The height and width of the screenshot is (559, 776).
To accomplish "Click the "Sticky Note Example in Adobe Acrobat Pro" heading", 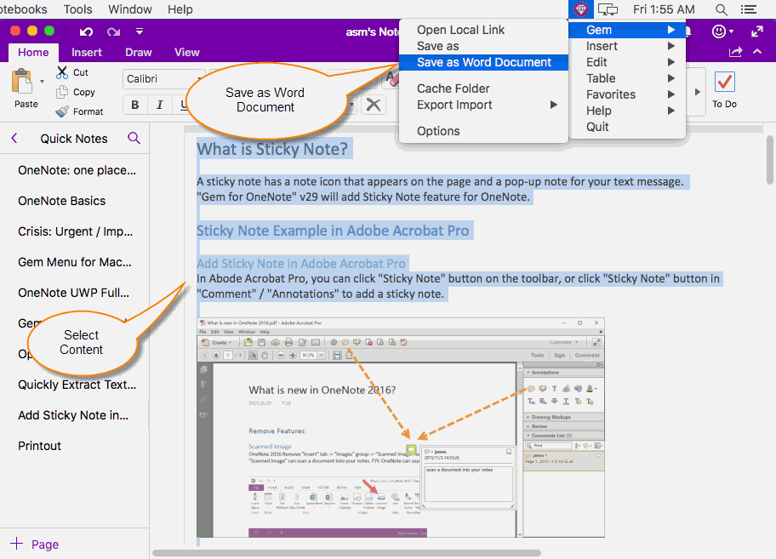I will pos(333,231).
